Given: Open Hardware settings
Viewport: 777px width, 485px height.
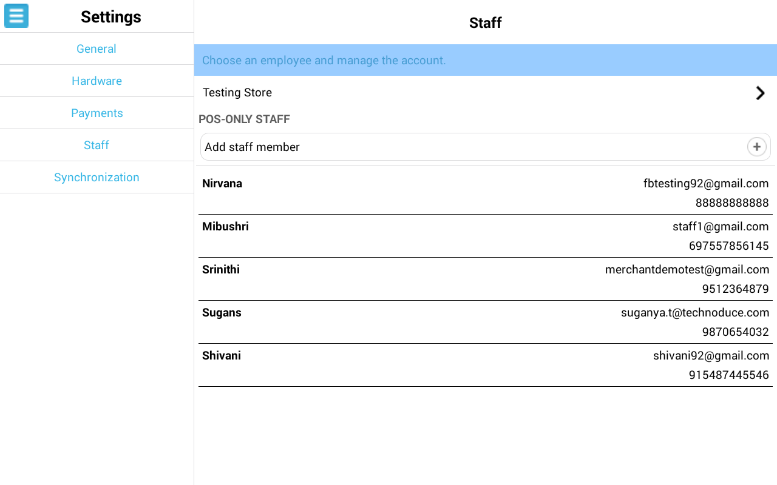Looking at the screenshot, I should click(97, 81).
